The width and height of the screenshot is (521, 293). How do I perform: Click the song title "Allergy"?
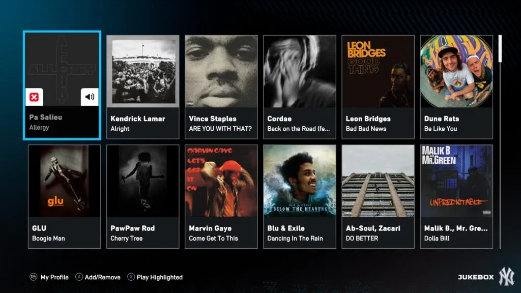(39, 128)
